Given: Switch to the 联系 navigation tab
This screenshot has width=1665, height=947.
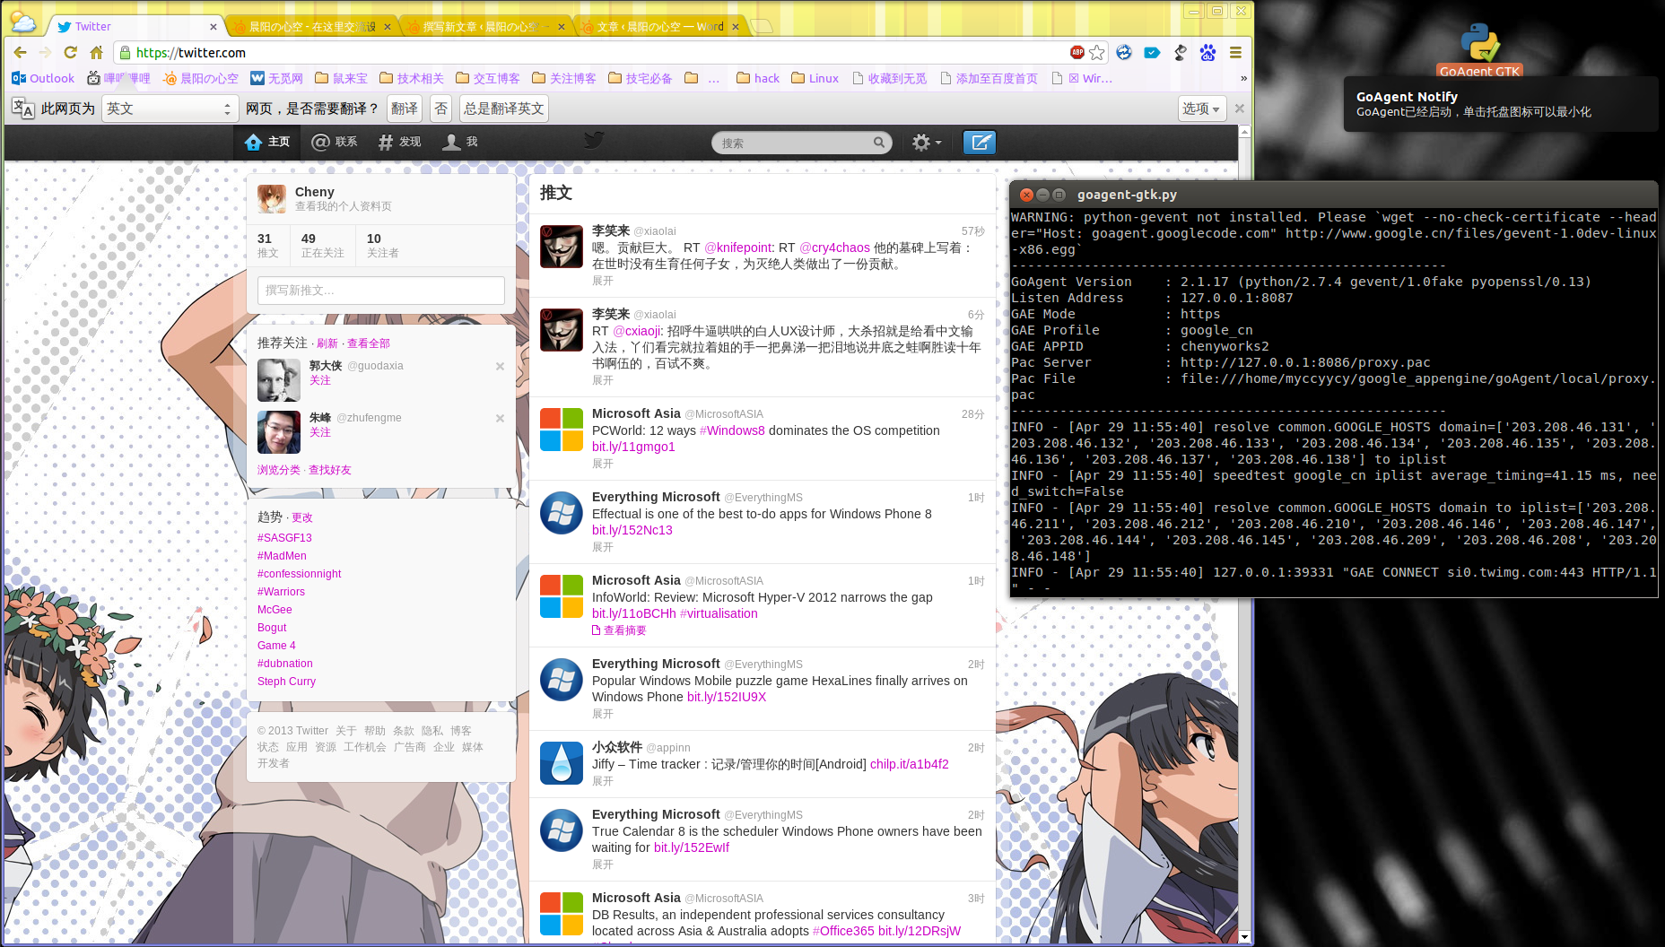Looking at the screenshot, I should pyautogui.click(x=335, y=142).
